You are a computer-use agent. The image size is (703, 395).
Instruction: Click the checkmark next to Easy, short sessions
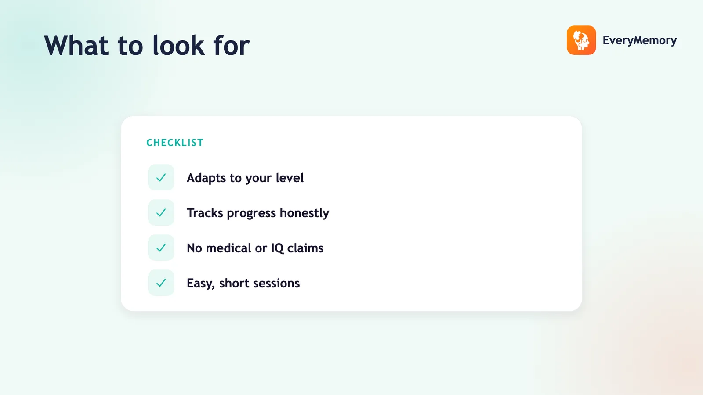161,283
